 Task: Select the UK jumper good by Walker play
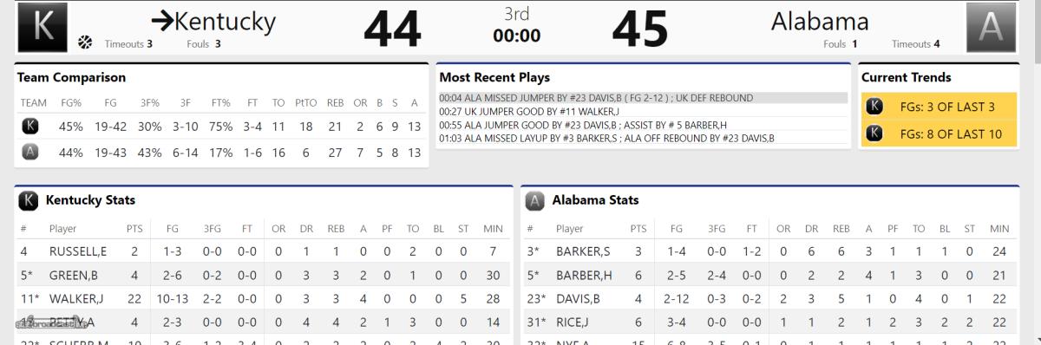(643, 111)
